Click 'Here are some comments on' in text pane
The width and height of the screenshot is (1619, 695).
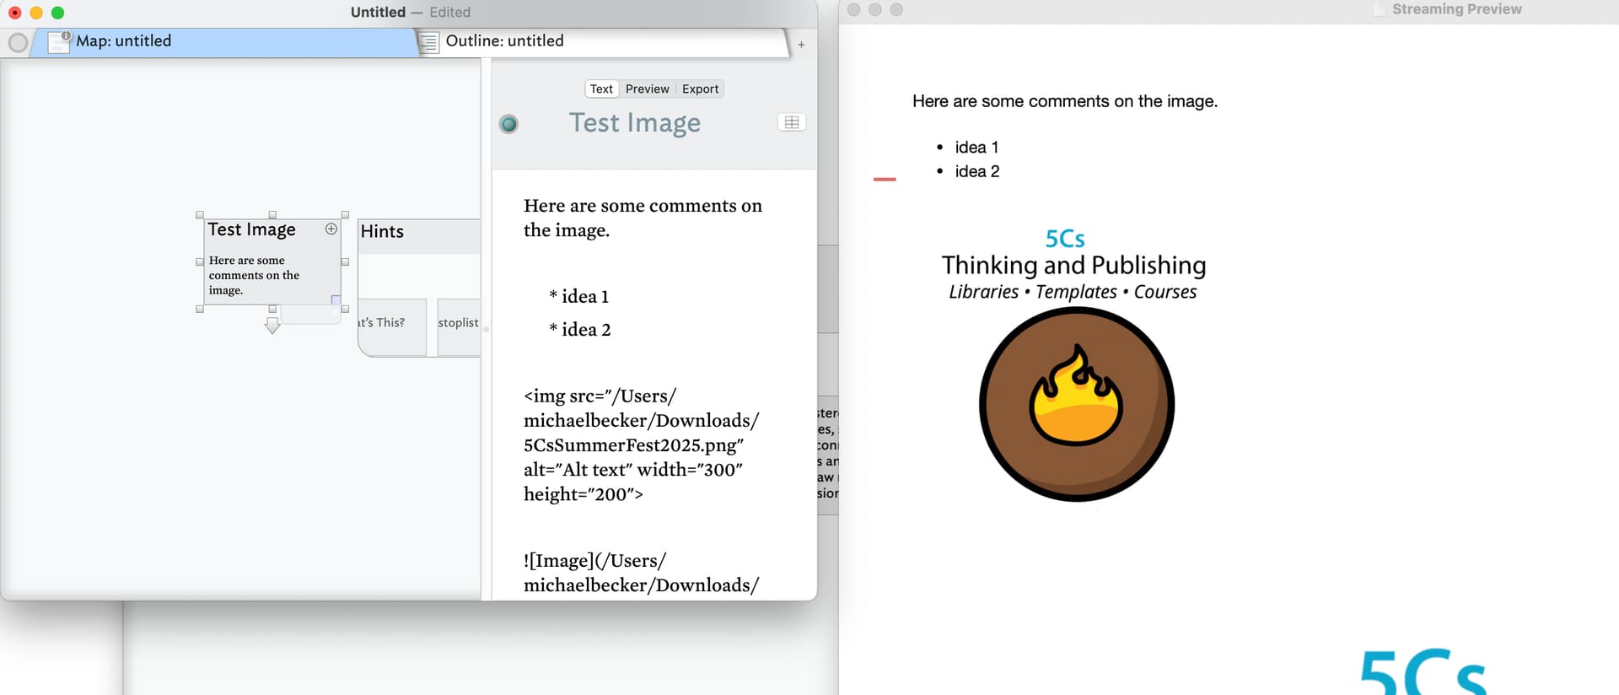[643, 206]
